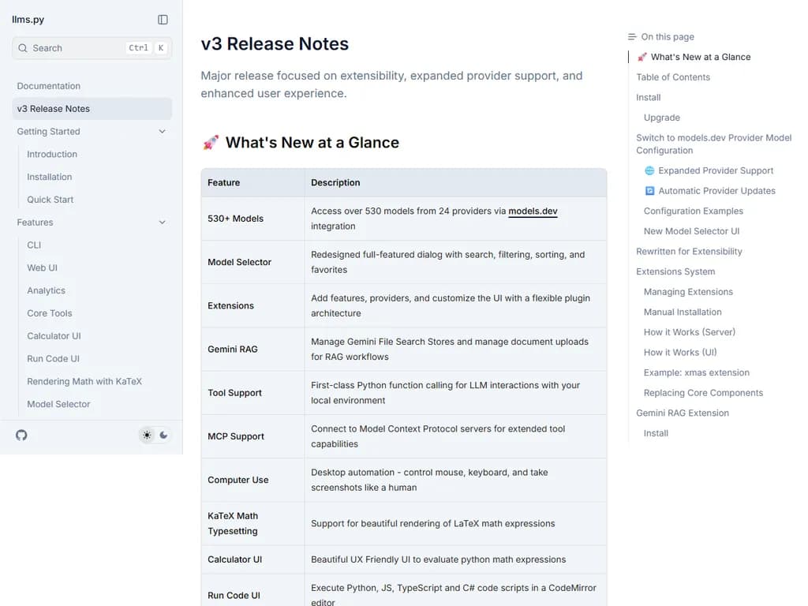808x606 pixels.
Task: Collapse the Features section chevron
Action: coord(162,223)
